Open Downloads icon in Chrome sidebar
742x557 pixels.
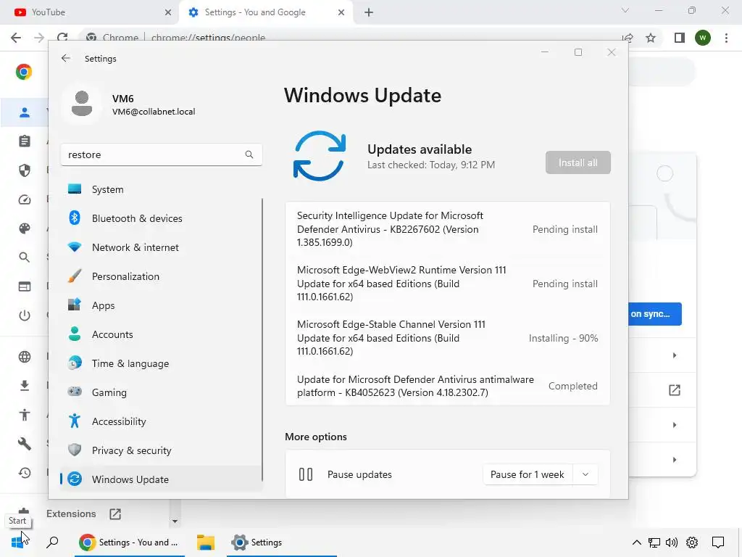click(x=25, y=386)
